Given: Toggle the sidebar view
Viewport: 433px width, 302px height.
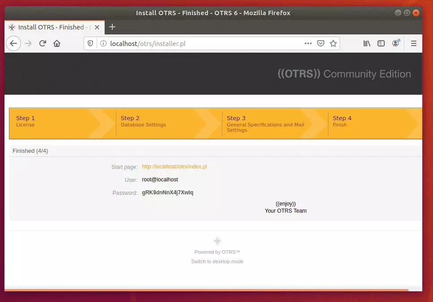Looking at the screenshot, I should [x=381, y=43].
